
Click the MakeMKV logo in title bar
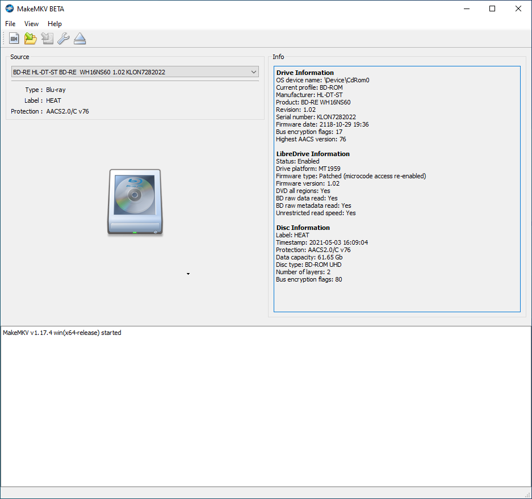coord(10,9)
